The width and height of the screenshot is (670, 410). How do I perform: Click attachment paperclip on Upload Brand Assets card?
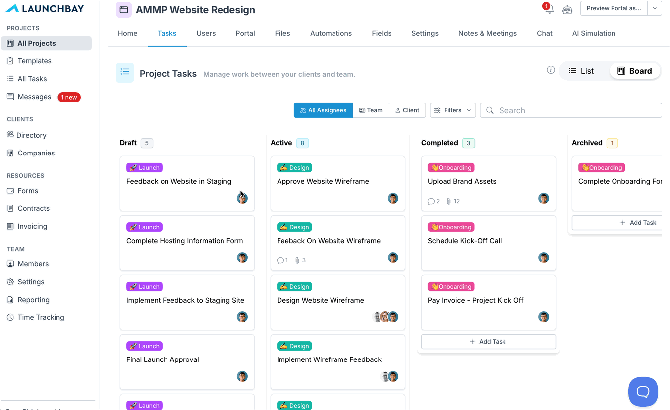pyautogui.click(x=449, y=201)
